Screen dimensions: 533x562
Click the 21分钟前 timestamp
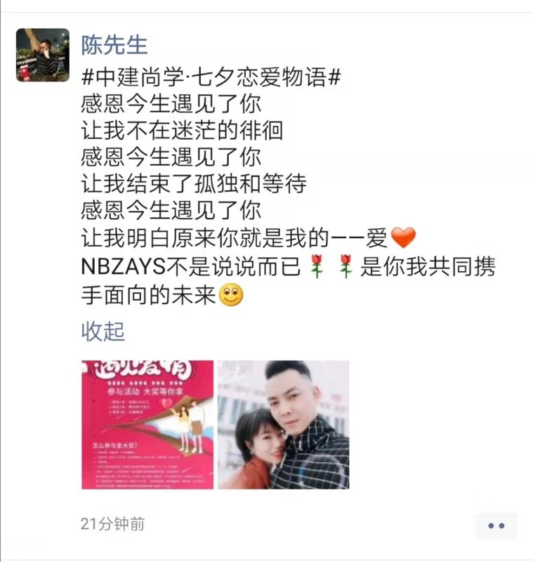pyautogui.click(x=112, y=524)
